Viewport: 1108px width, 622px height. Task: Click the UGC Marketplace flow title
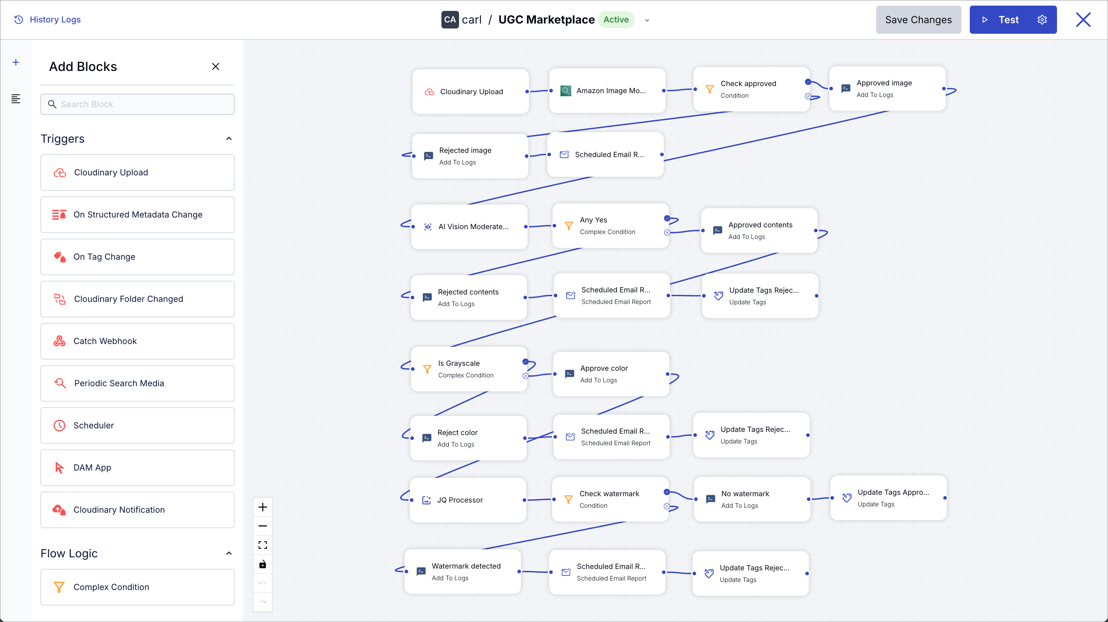[546, 20]
